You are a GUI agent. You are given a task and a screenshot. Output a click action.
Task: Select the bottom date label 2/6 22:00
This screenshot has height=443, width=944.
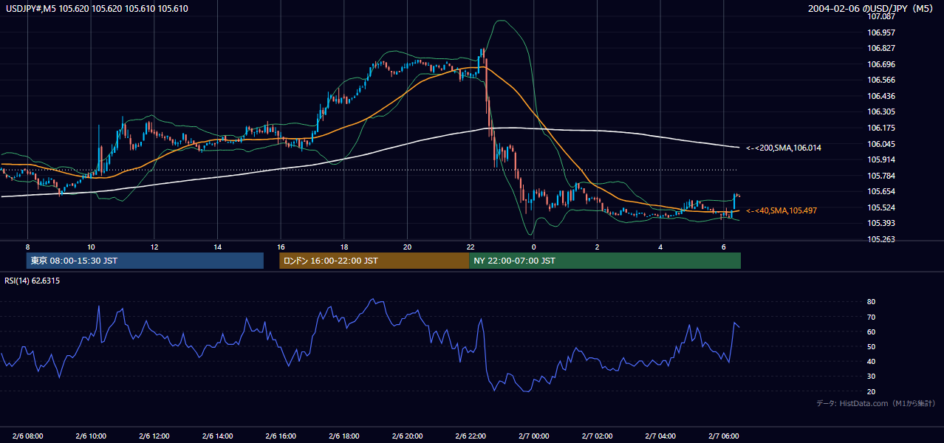tap(471, 436)
